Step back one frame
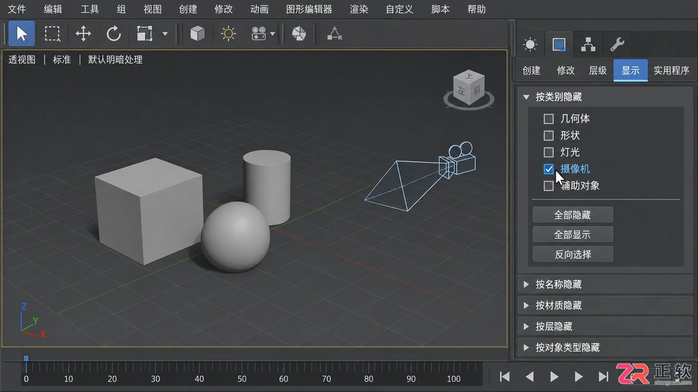This screenshot has width=698, height=392. tap(530, 377)
